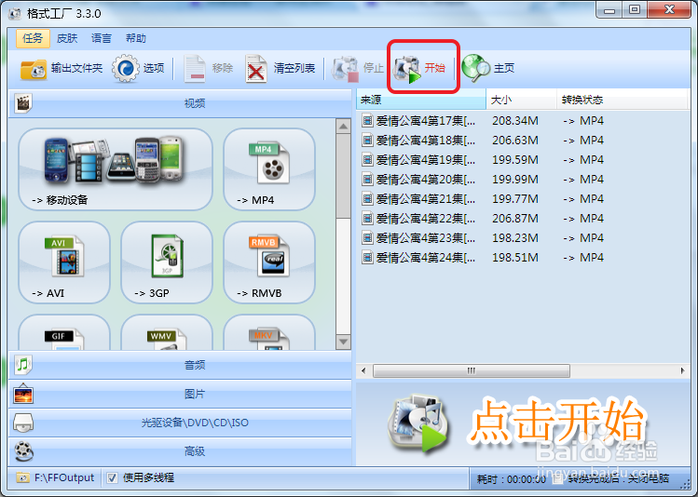
Task: Select the row 爱情公寓4第23集
Action: (524, 238)
